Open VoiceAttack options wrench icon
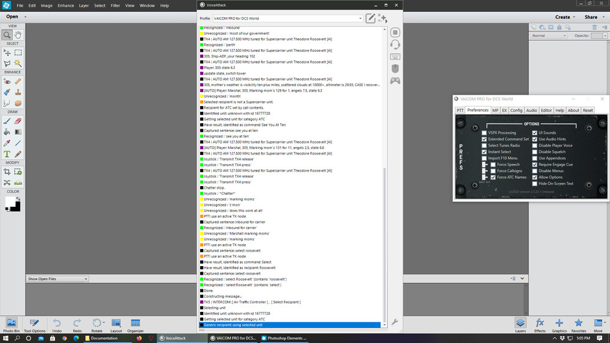The width and height of the screenshot is (610, 343). 395,322
